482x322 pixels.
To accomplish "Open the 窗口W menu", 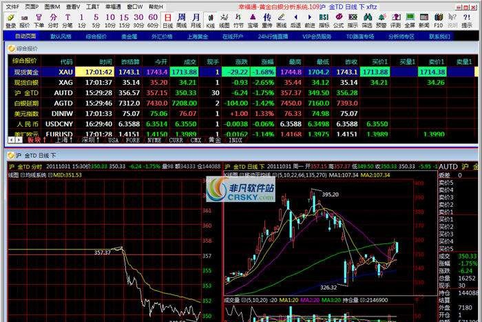I will click(135, 6).
